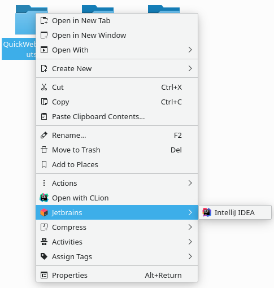This screenshot has height=288, width=274.
Task: Expand the Open With submenu arrow
Action: tap(190, 50)
